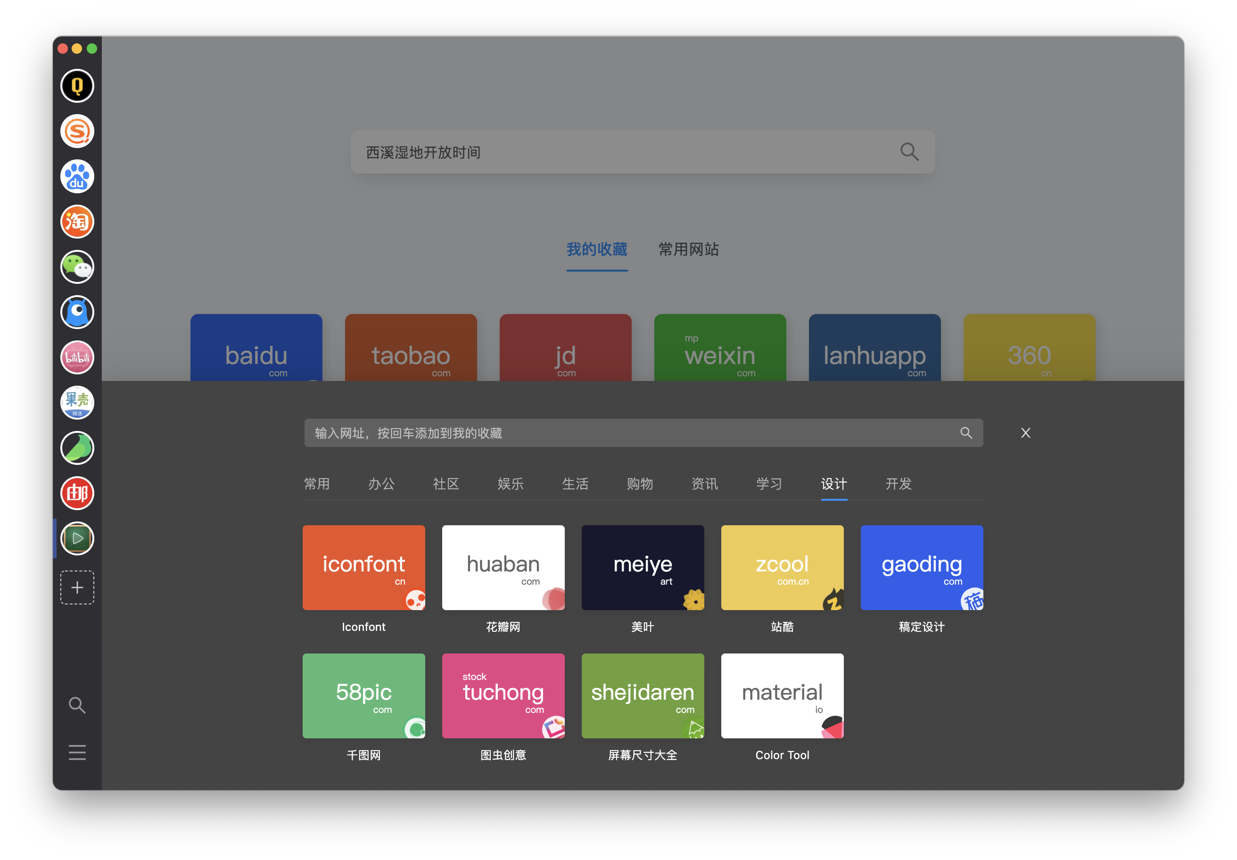Pick the yellow zcool 站酷 tile

click(x=782, y=567)
